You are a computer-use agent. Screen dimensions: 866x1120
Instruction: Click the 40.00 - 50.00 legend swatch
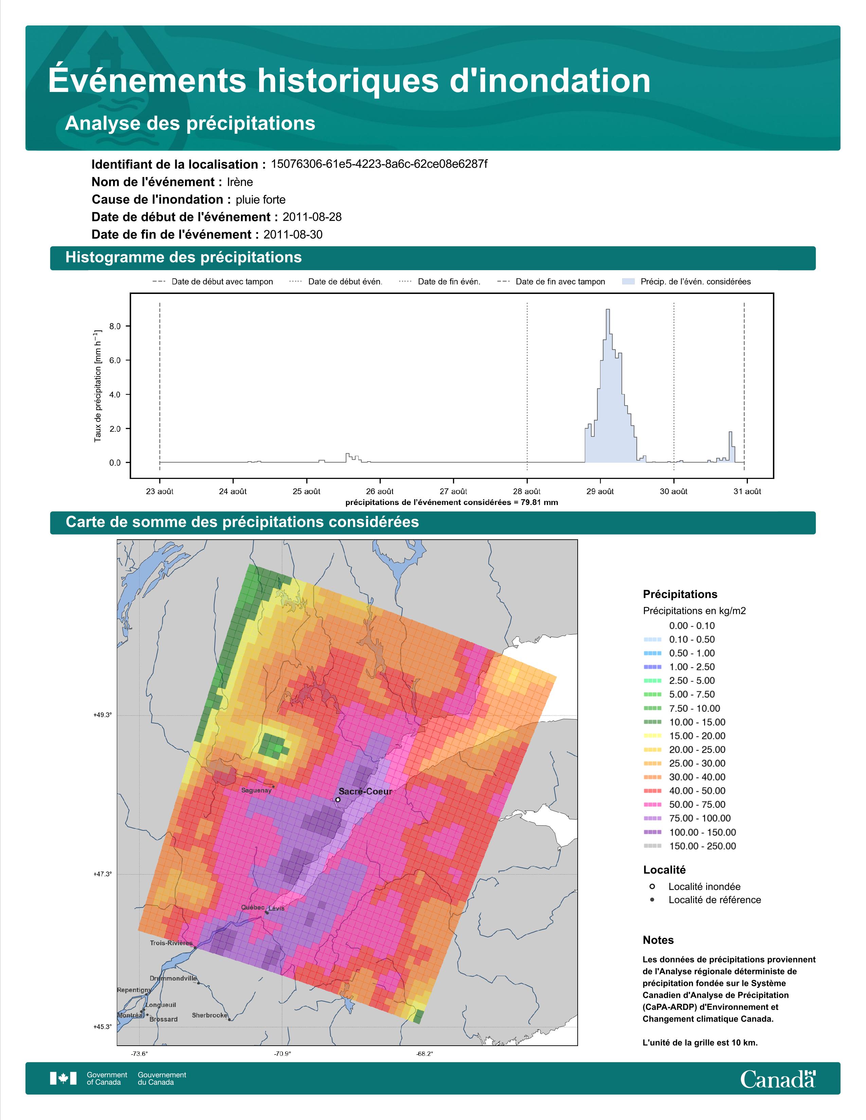point(652,791)
